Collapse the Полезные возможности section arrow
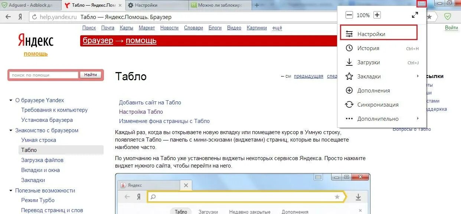This screenshot has width=461, height=214. point(11,191)
